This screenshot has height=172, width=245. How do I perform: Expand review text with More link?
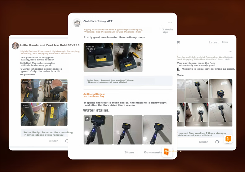point(180,75)
